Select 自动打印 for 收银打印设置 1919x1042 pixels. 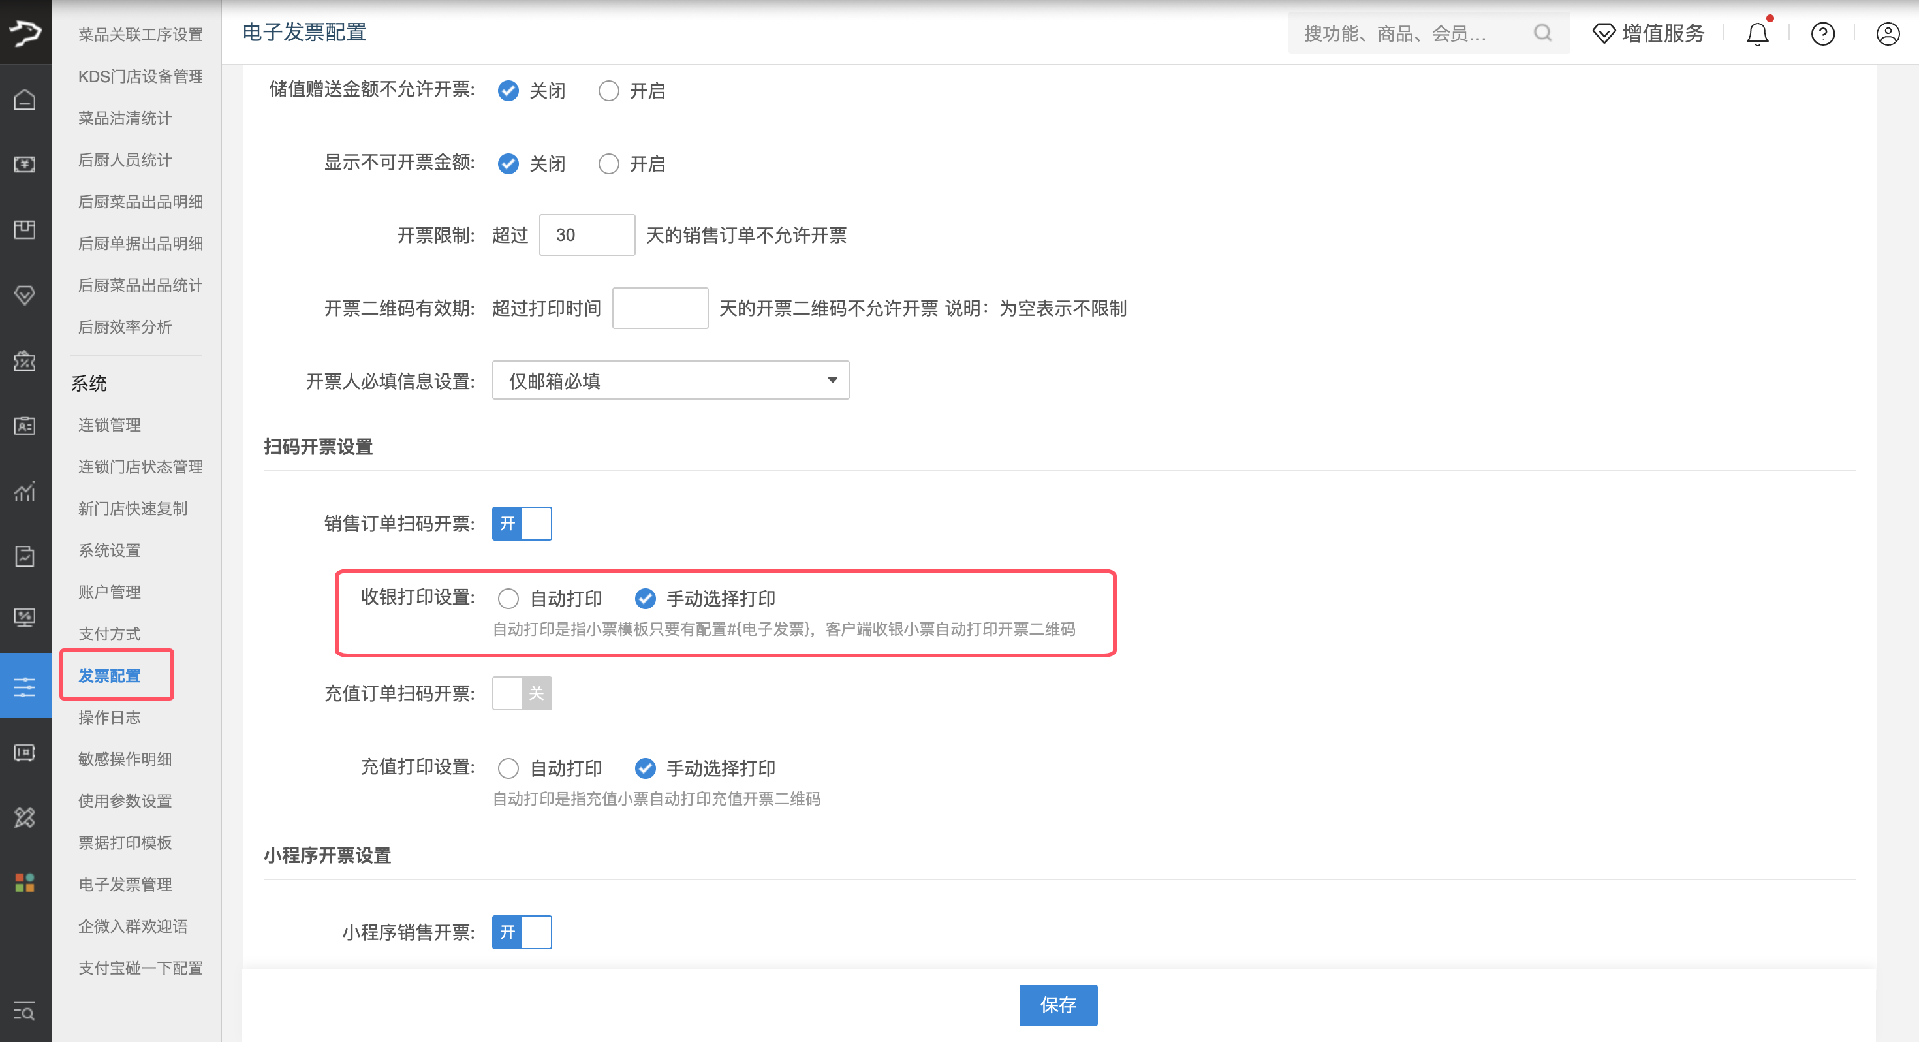509,599
